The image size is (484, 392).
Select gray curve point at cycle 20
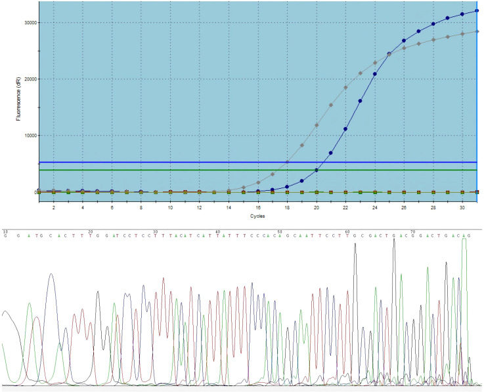pyautogui.click(x=317, y=125)
